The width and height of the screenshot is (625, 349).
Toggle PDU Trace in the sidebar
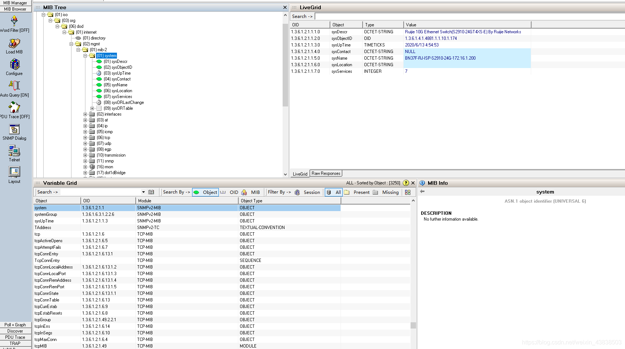coord(14,107)
